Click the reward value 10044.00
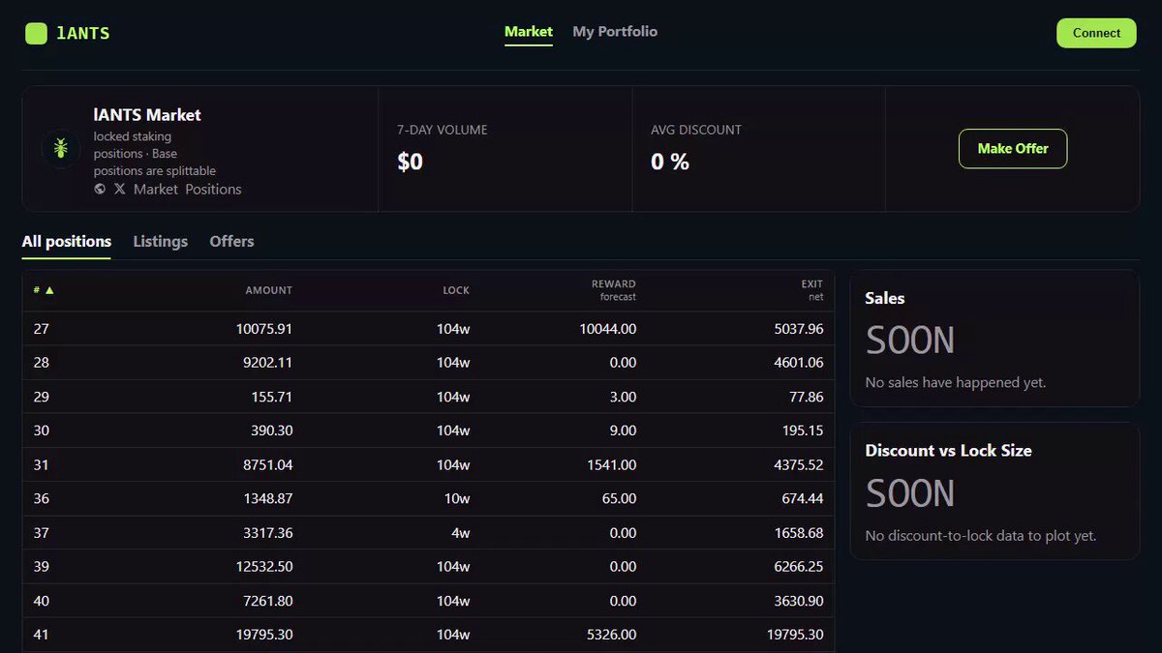This screenshot has width=1162, height=653. pos(608,329)
